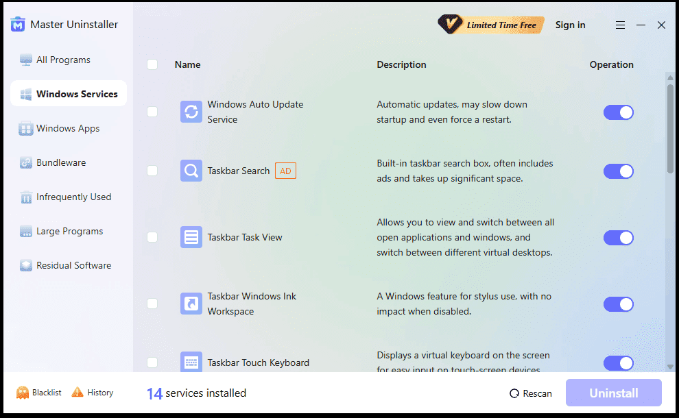Click the Operation column header
The width and height of the screenshot is (679, 418).
[x=612, y=64]
